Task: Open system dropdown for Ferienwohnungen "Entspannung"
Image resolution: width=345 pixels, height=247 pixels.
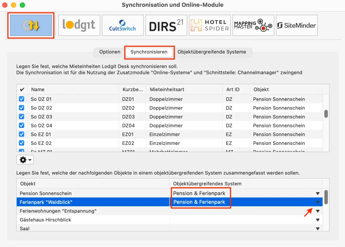Action: pos(318,211)
